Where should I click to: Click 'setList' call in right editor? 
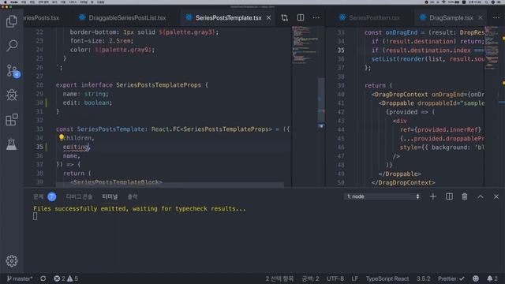click(x=384, y=59)
